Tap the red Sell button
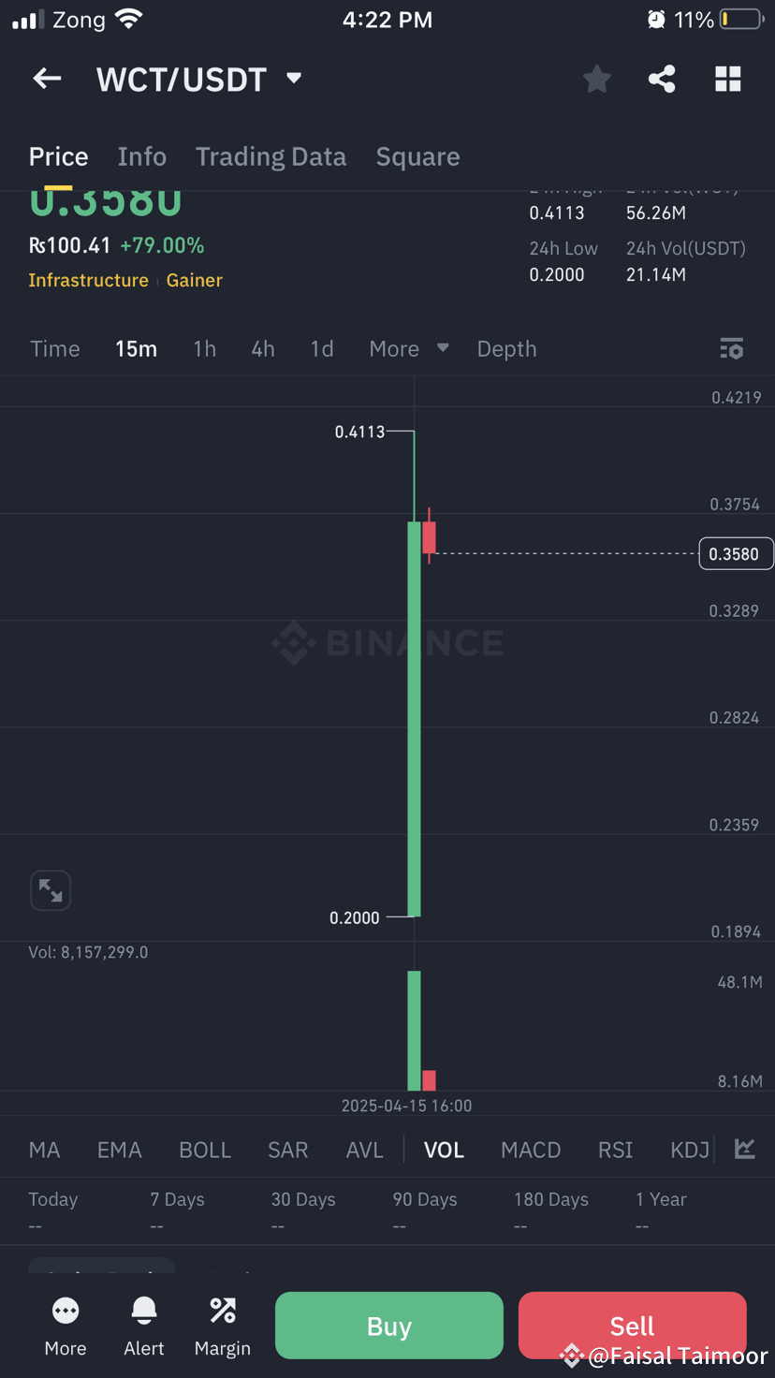This screenshot has height=1378, width=775. point(633,1326)
